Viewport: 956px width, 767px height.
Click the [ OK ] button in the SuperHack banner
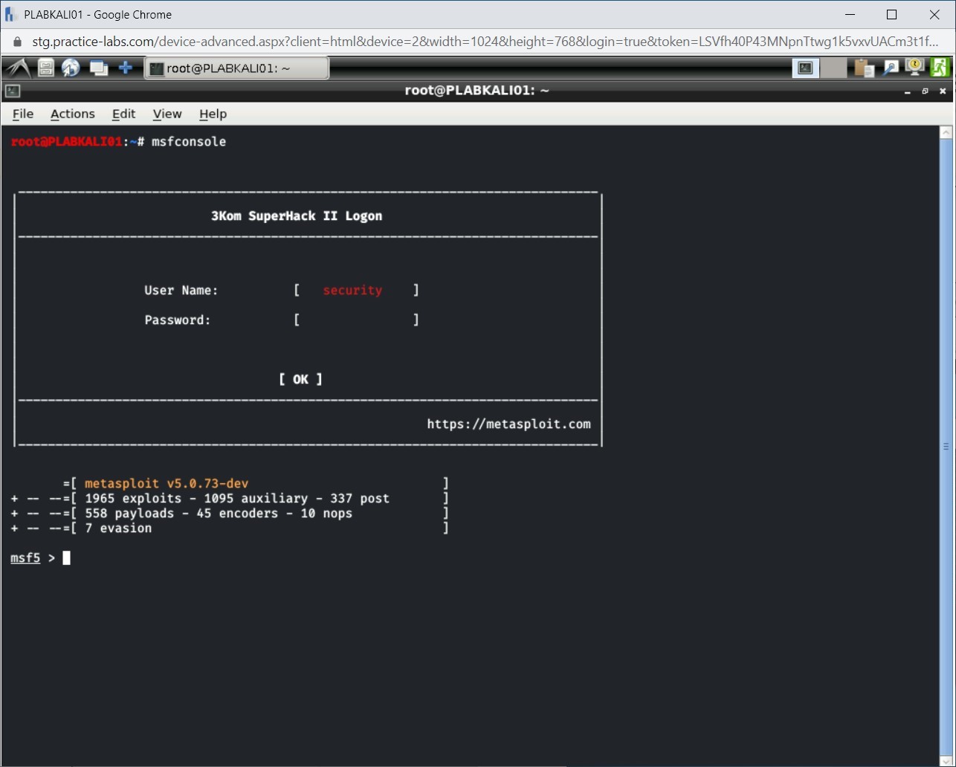(300, 379)
